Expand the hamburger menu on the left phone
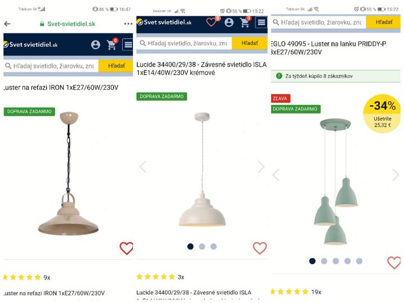This screenshot has width=404, height=303. coord(128,44)
